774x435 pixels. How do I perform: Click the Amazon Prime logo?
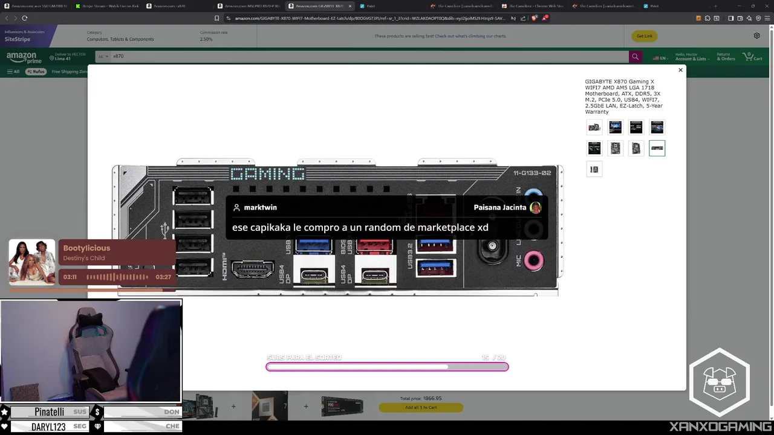[24, 57]
